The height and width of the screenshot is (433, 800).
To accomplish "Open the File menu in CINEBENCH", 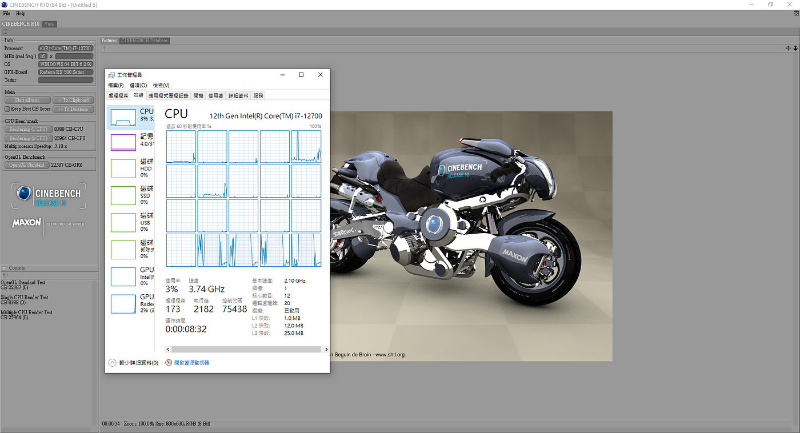I will click(7, 13).
